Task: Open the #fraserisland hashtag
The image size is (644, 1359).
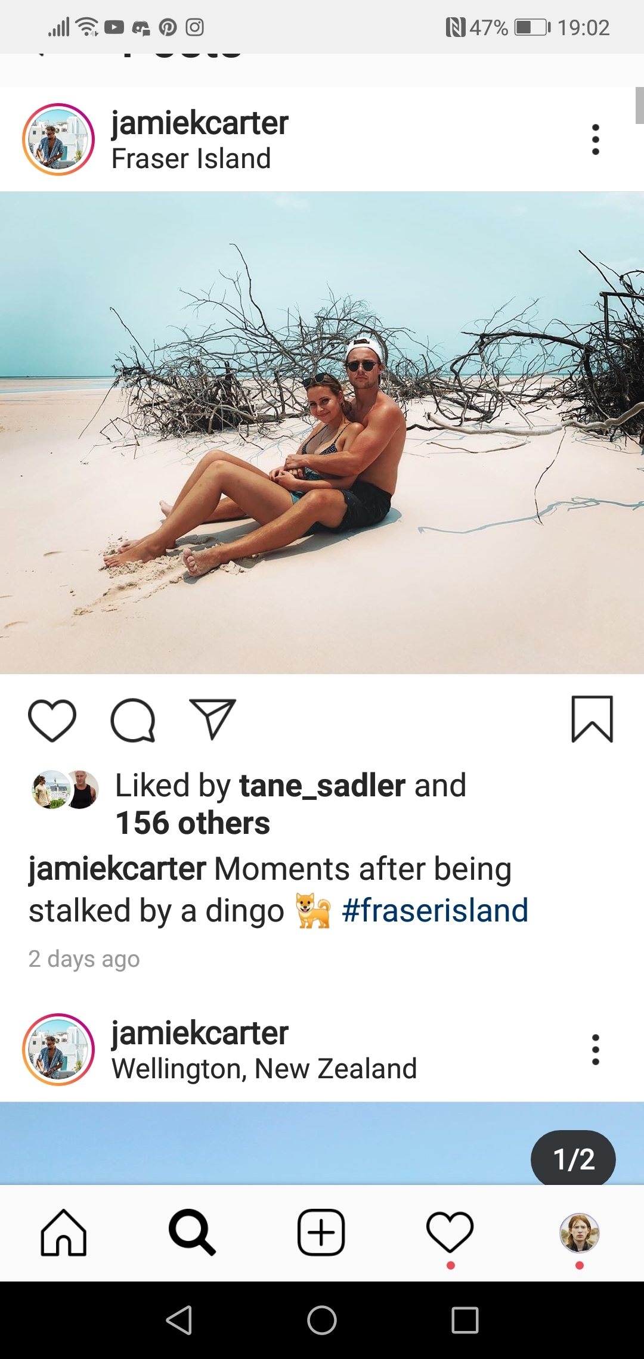Action: [435, 910]
